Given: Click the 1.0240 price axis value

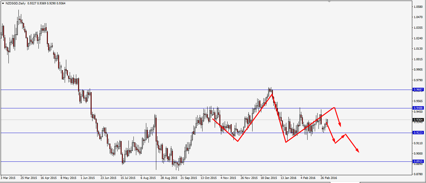Looking at the screenshot, I should pyautogui.click(x=418, y=38).
